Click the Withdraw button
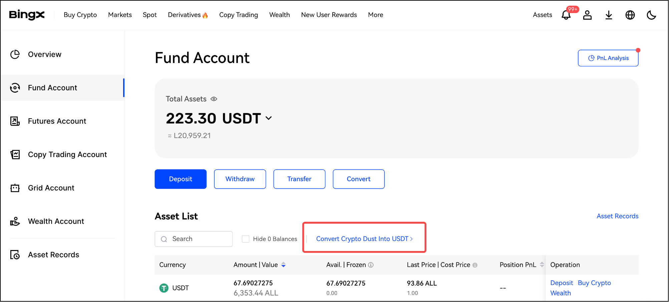The image size is (669, 302). tap(240, 179)
